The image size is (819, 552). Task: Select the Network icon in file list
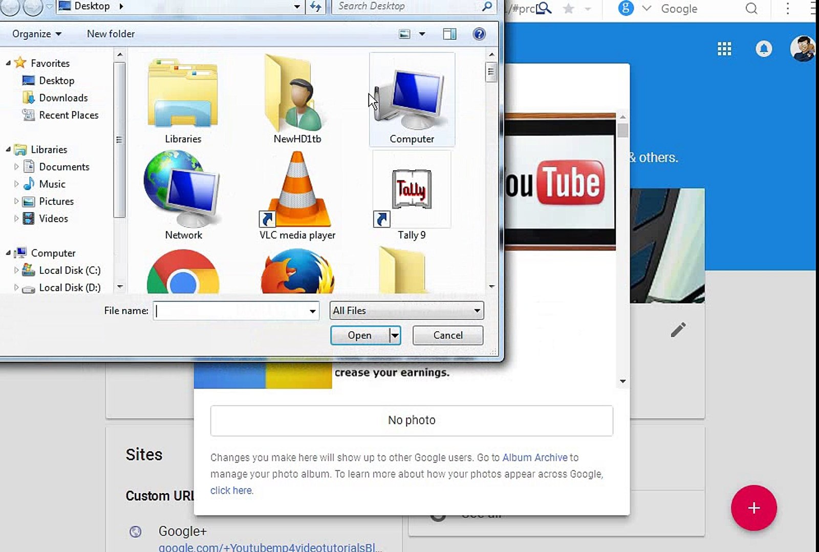point(183,189)
